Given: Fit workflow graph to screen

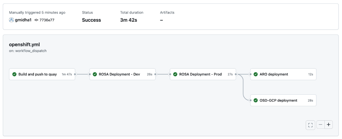Looking at the screenshot, I should pos(310,125).
